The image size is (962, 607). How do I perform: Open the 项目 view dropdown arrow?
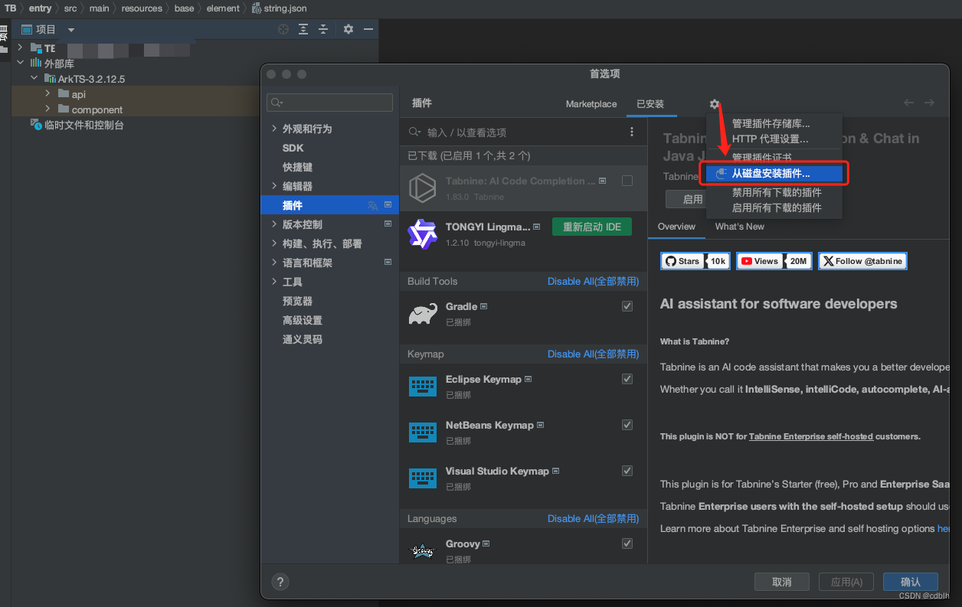tap(71, 30)
